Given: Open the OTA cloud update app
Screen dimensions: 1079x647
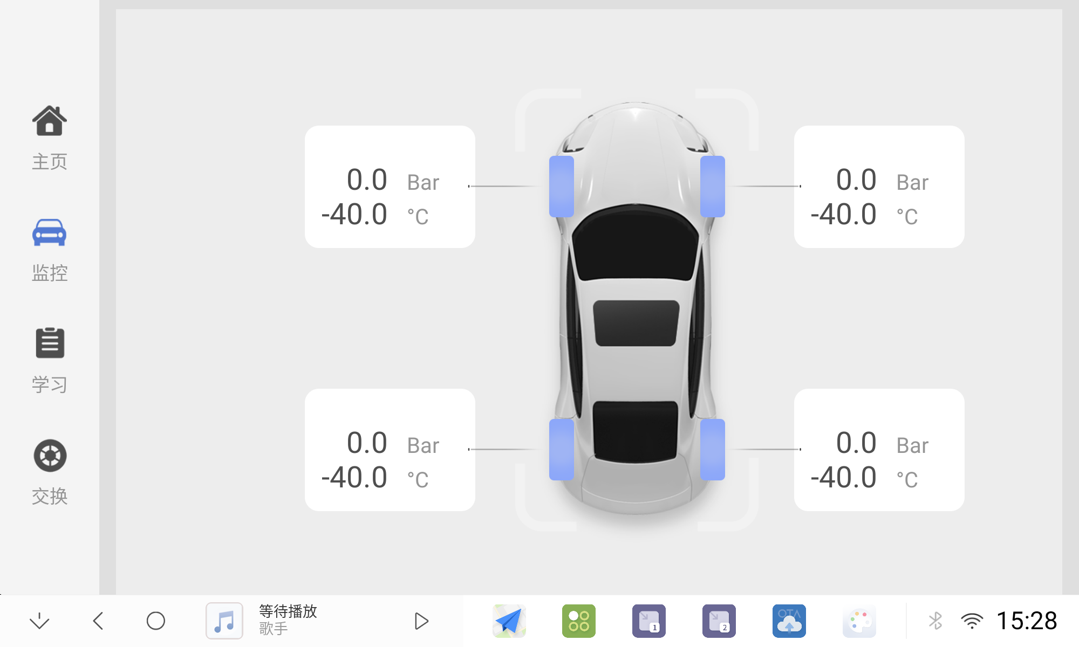Looking at the screenshot, I should point(789,621).
